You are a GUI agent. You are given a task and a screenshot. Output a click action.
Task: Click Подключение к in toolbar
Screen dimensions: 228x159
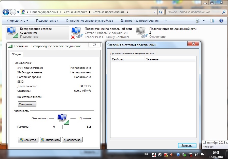[x=47, y=21]
